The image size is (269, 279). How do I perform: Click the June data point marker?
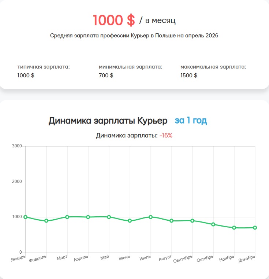[x=130, y=221]
